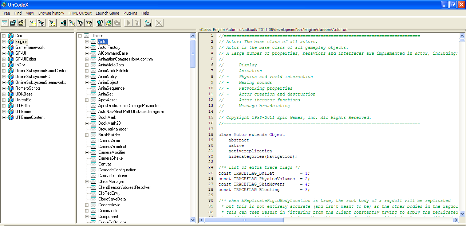Click the class icon beside CheatManager
Screen dimensions: 466x226
click(93, 182)
